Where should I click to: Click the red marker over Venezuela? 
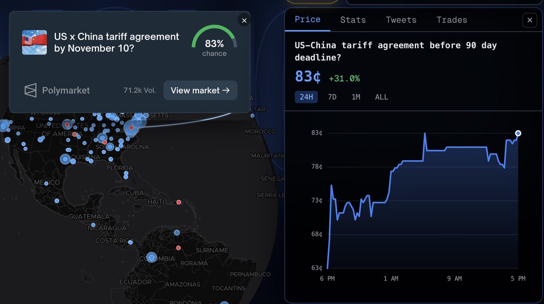(178, 247)
